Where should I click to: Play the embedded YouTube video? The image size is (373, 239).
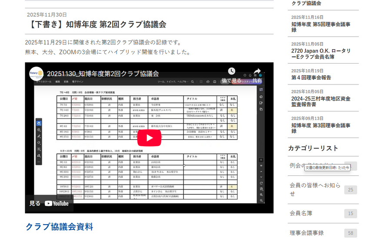point(149,138)
